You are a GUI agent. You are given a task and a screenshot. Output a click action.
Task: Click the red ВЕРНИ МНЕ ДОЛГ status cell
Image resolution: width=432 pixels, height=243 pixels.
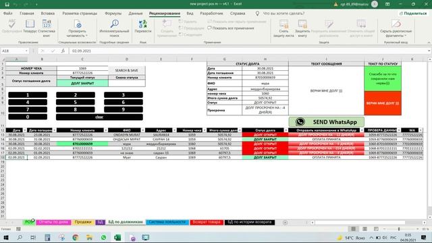(383, 103)
